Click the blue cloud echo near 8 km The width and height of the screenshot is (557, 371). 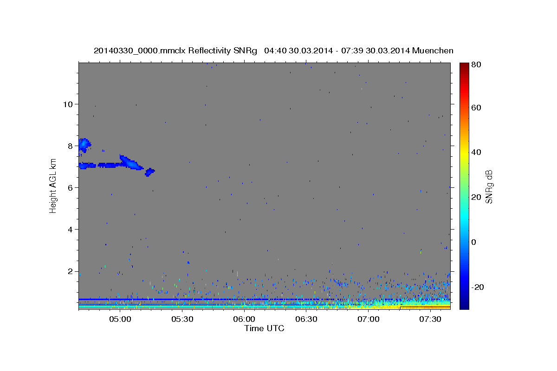coord(84,145)
